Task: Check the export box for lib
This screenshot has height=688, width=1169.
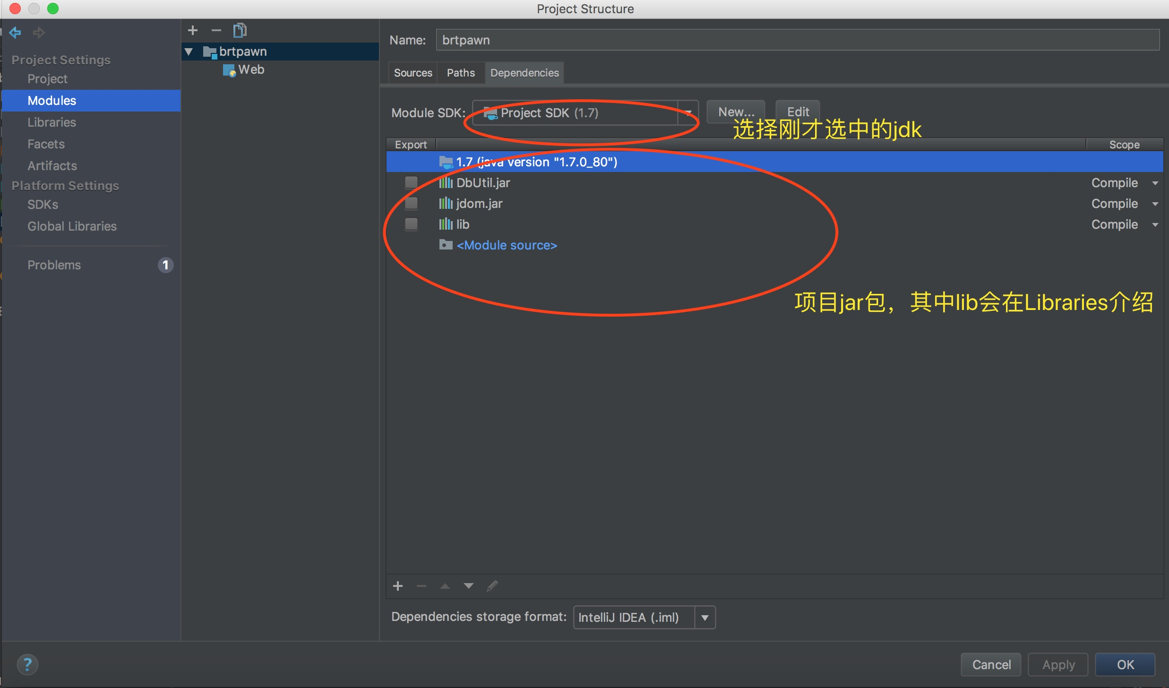Action: click(412, 224)
